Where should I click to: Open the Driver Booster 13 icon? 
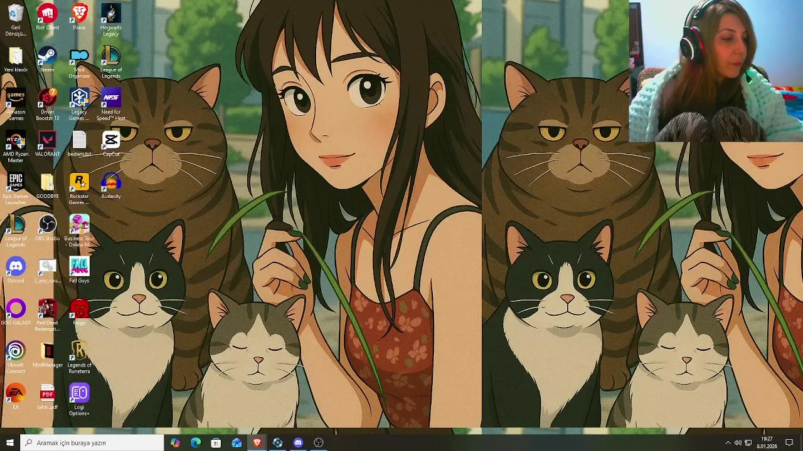48,105
